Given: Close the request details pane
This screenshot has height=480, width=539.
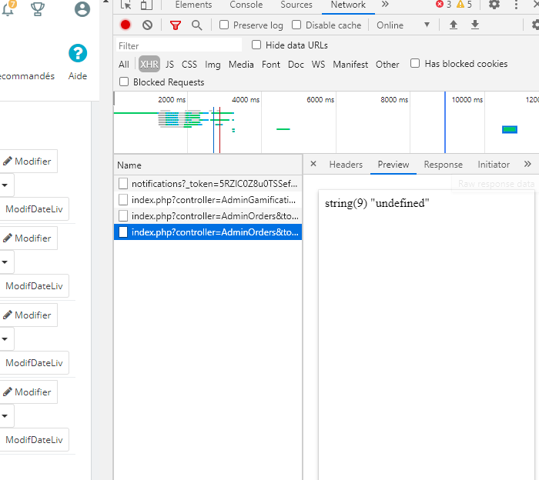Looking at the screenshot, I should tap(313, 164).
